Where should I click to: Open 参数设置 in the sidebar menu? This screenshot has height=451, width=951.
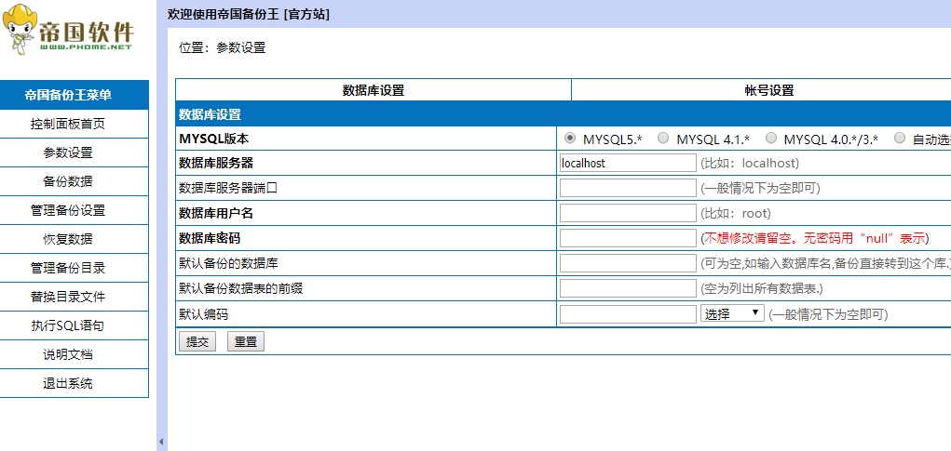[68, 153]
